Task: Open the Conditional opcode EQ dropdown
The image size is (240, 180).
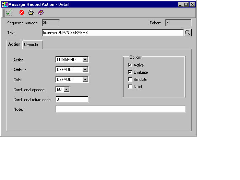Action: tap(67, 89)
